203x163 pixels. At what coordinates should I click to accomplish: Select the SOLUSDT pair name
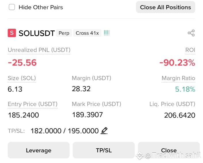click(x=37, y=33)
